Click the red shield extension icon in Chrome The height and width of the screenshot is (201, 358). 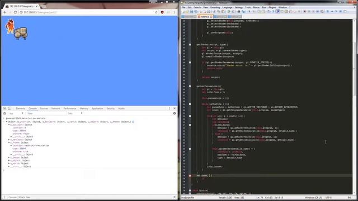point(162,12)
